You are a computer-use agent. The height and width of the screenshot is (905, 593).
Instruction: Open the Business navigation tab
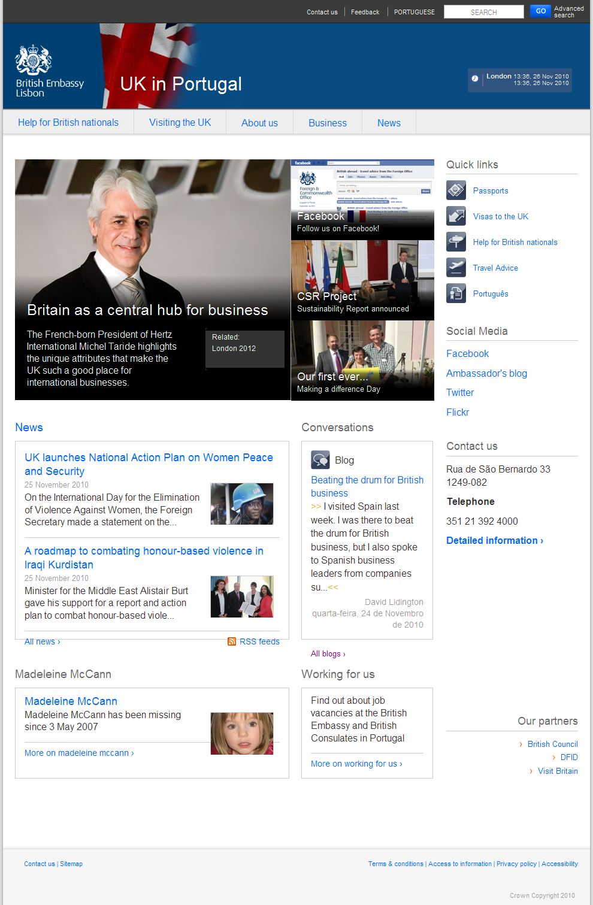(327, 123)
